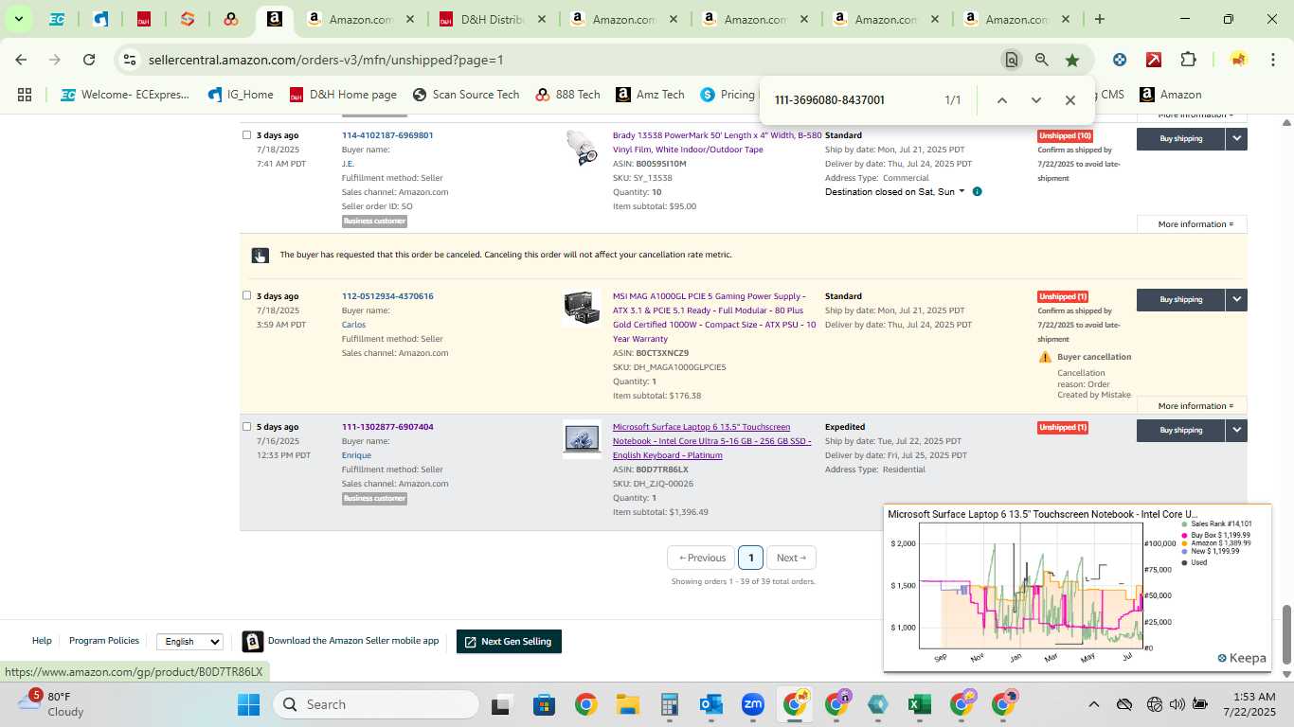The width and height of the screenshot is (1294, 727).
Task: Bookmark this page with the star icon
Action: pos(1072,60)
